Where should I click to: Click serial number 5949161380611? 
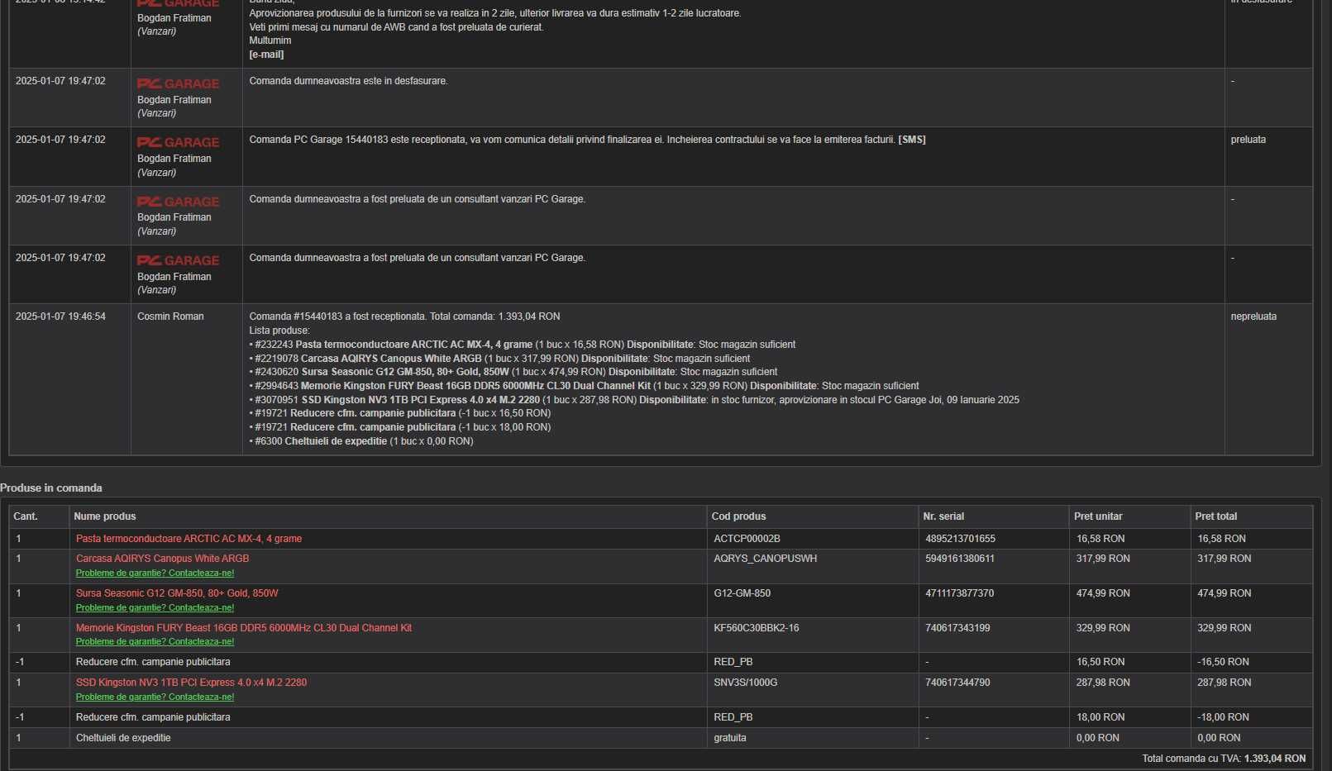coord(959,559)
